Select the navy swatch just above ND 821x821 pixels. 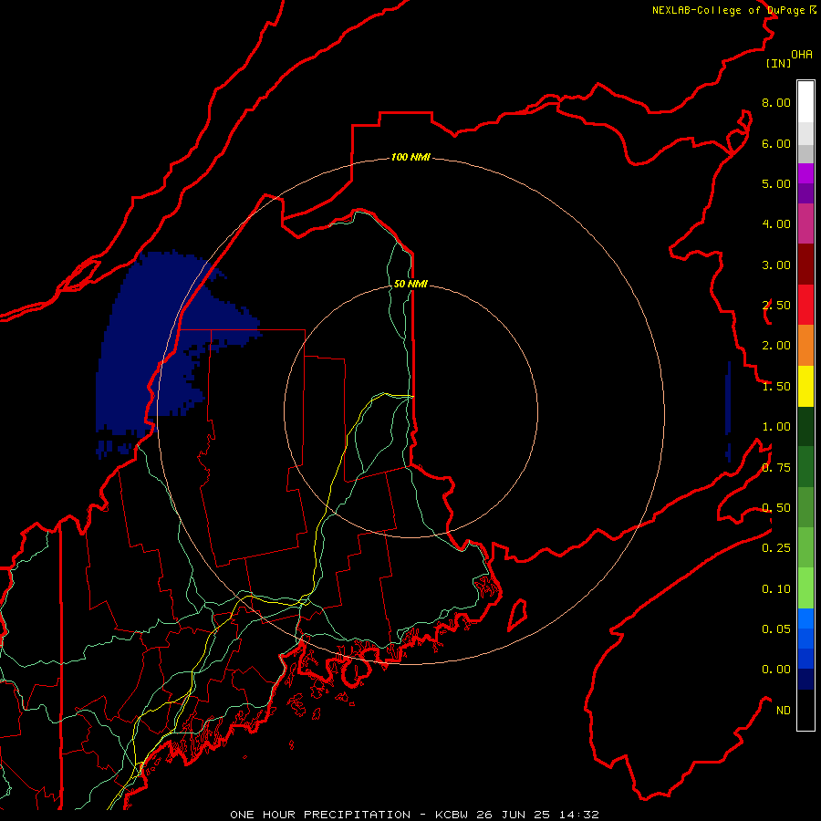805,679
